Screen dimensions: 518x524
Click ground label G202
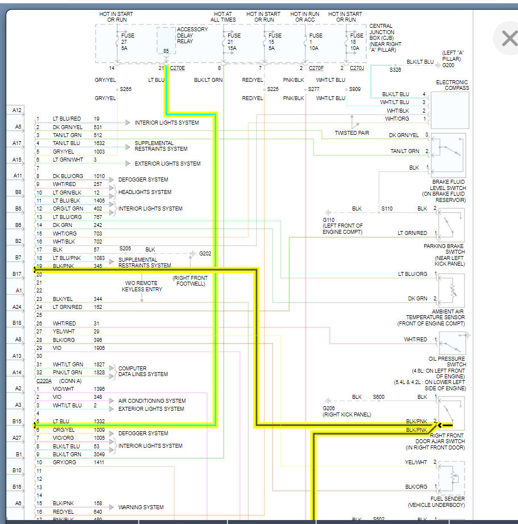point(205,254)
